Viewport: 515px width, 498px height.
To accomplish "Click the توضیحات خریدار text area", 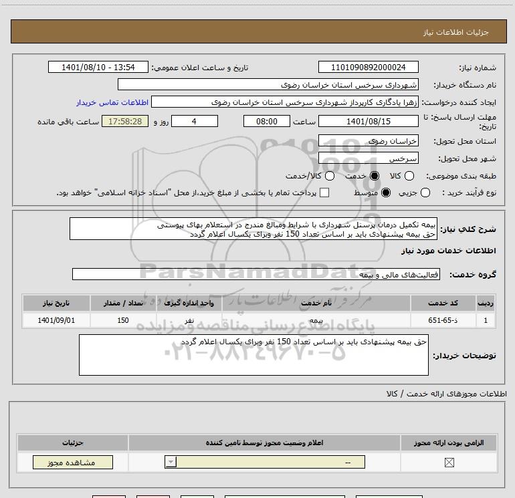I will pos(253,355).
